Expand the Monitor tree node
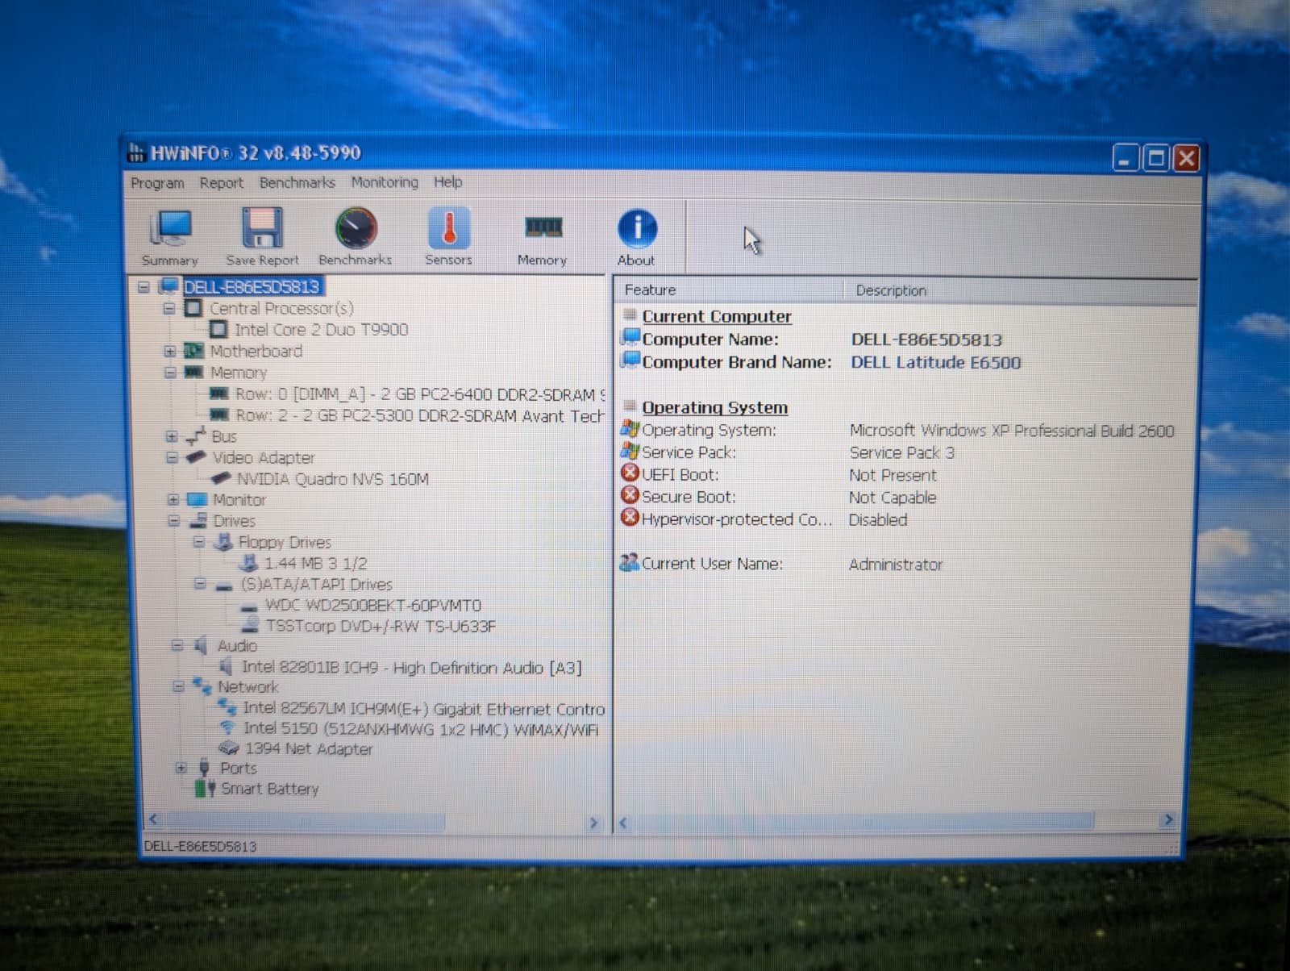 173,499
